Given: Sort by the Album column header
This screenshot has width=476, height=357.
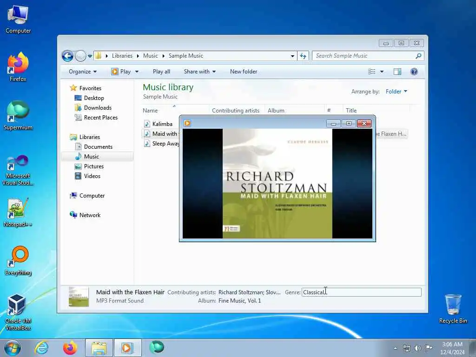Looking at the screenshot, I should [294, 110].
